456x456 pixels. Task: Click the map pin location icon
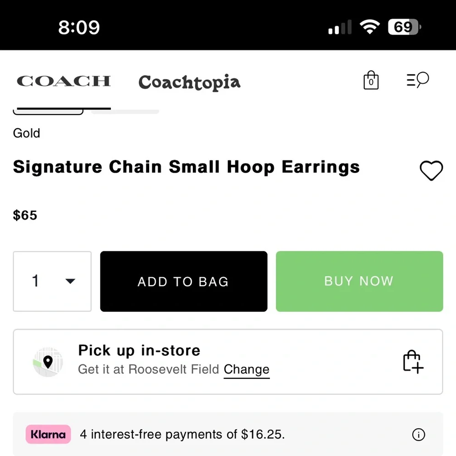pos(48,361)
